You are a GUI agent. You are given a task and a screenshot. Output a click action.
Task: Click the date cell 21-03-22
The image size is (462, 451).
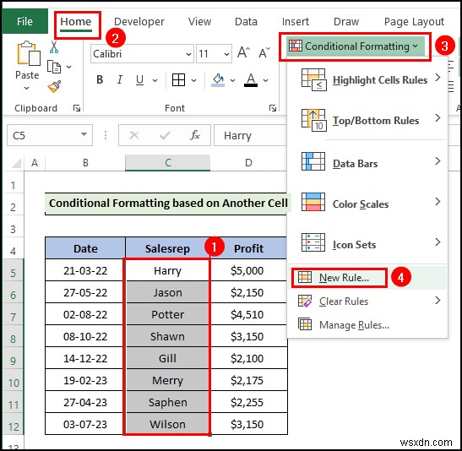[x=85, y=270]
